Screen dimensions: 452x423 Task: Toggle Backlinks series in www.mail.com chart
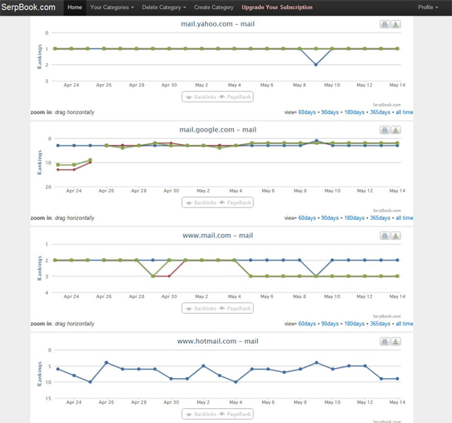[x=201, y=309]
